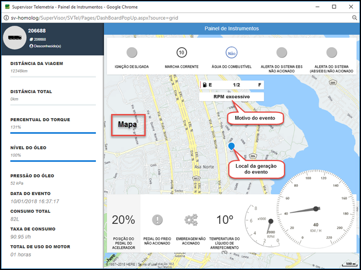Click the zoom magnifier icon in address bar
Screen dimensions: 361x270
355,18
